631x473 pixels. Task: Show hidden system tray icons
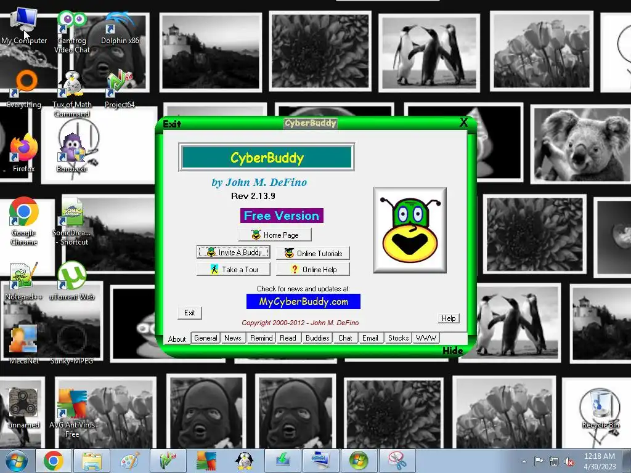click(x=524, y=461)
